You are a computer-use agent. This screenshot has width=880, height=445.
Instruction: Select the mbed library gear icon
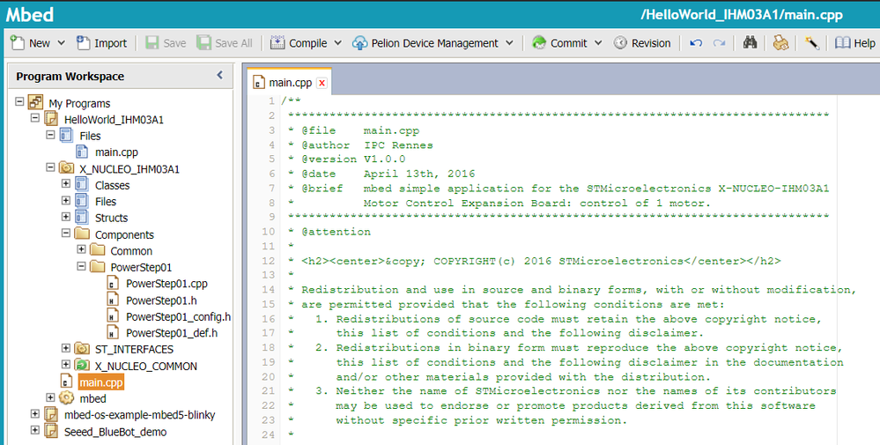click(x=66, y=398)
